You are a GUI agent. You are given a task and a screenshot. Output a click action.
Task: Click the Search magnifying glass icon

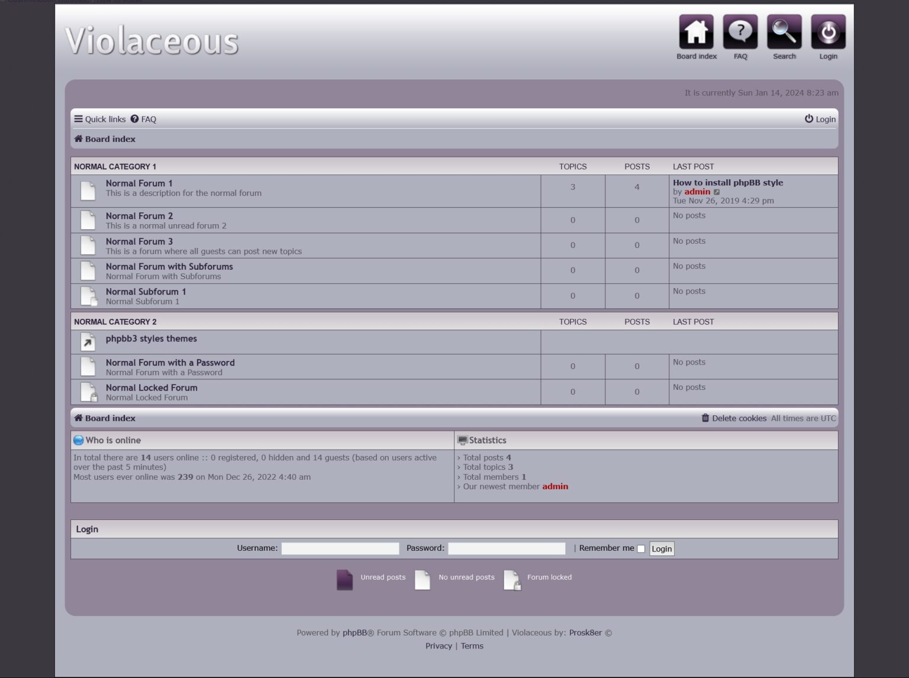pos(784,33)
